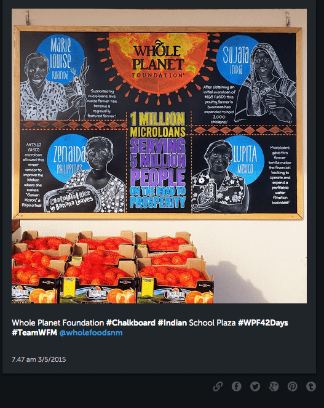Click the 7.47 am 3/5/2015 timestamp
The height and width of the screenshot is (408, 324).
(x=39, y=359)
